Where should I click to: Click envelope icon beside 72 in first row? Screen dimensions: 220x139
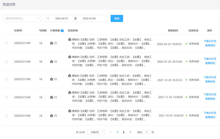[x=51, y=43]
